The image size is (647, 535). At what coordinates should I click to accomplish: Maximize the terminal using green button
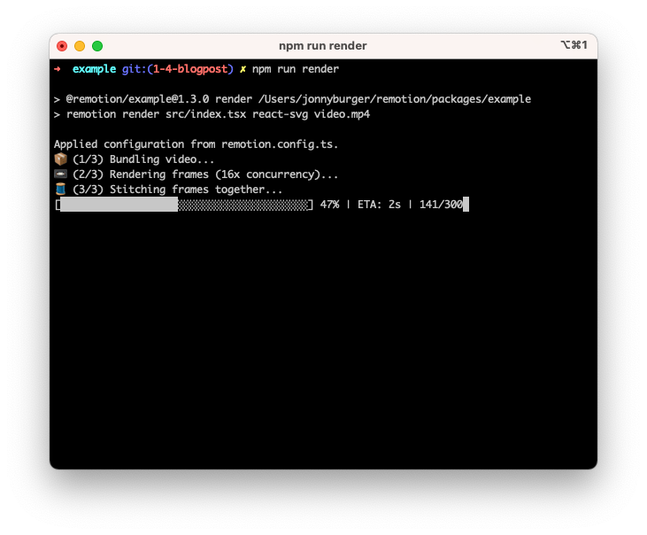click(97, 46)
